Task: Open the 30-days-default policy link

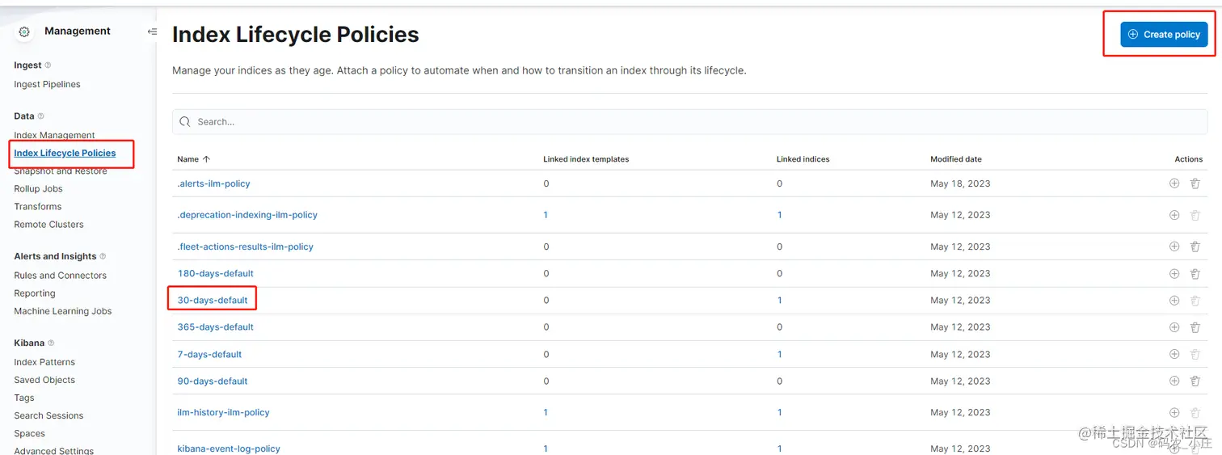Action: click(x=213, y=301)
